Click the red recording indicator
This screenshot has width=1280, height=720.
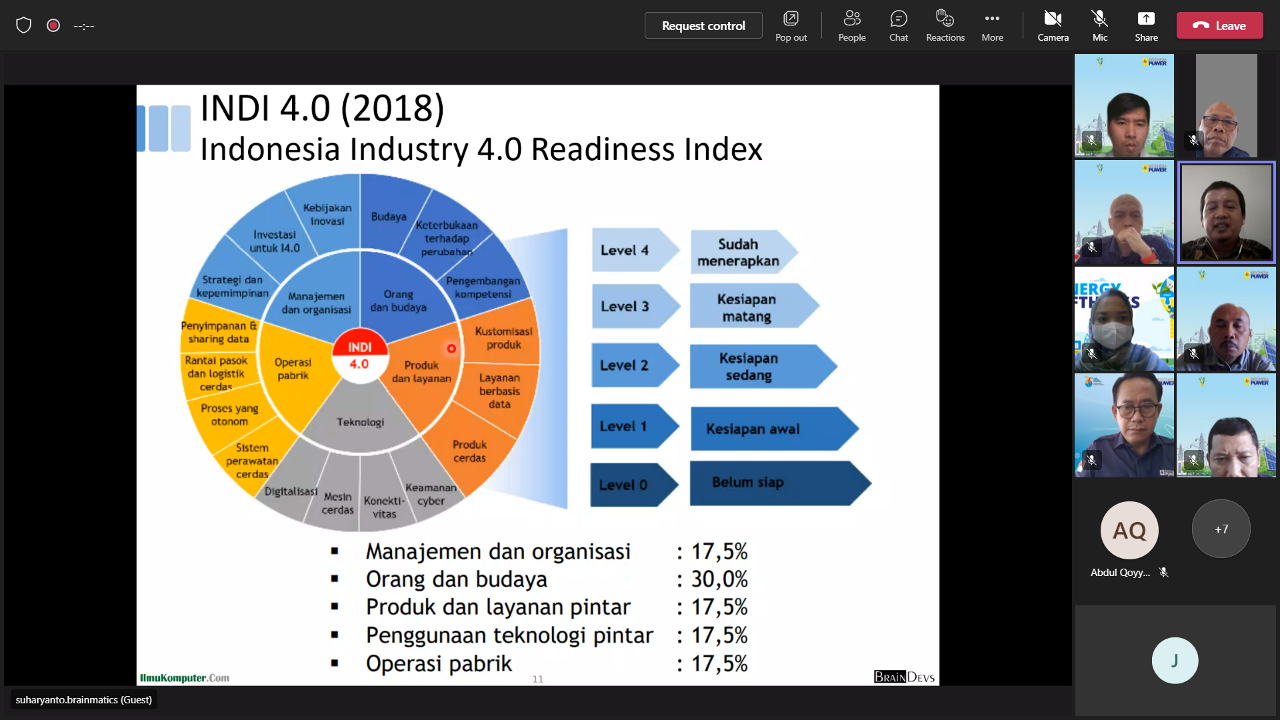pos(53,25)
